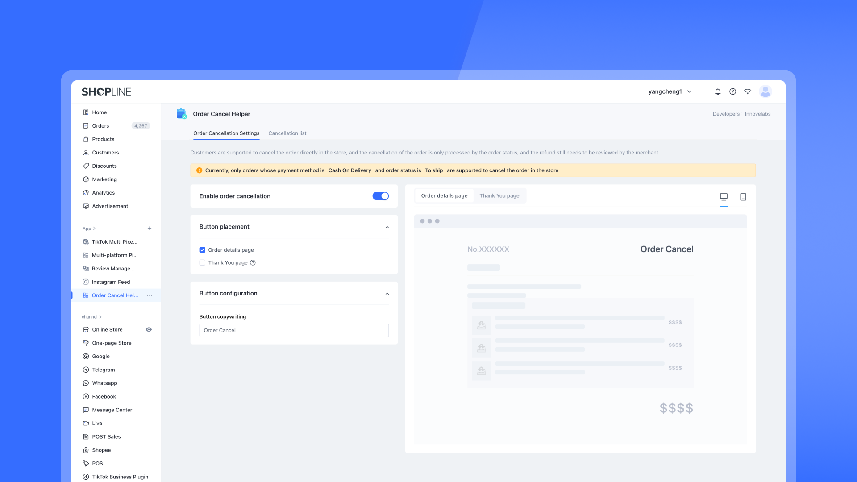Click the Button copywriting text field
The height and width of the screenshot is (482, 857).
pyautogui.click(x=294, y=330)
